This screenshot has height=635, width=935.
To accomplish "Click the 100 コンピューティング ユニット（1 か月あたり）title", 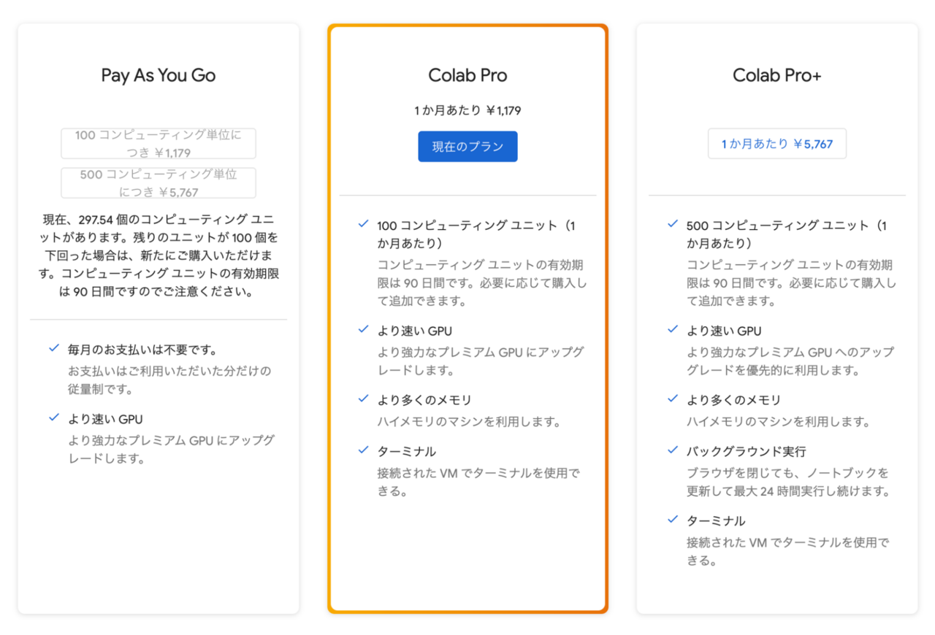I will [476, 234].
